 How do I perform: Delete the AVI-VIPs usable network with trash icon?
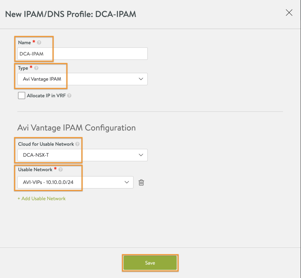[141, 182]
